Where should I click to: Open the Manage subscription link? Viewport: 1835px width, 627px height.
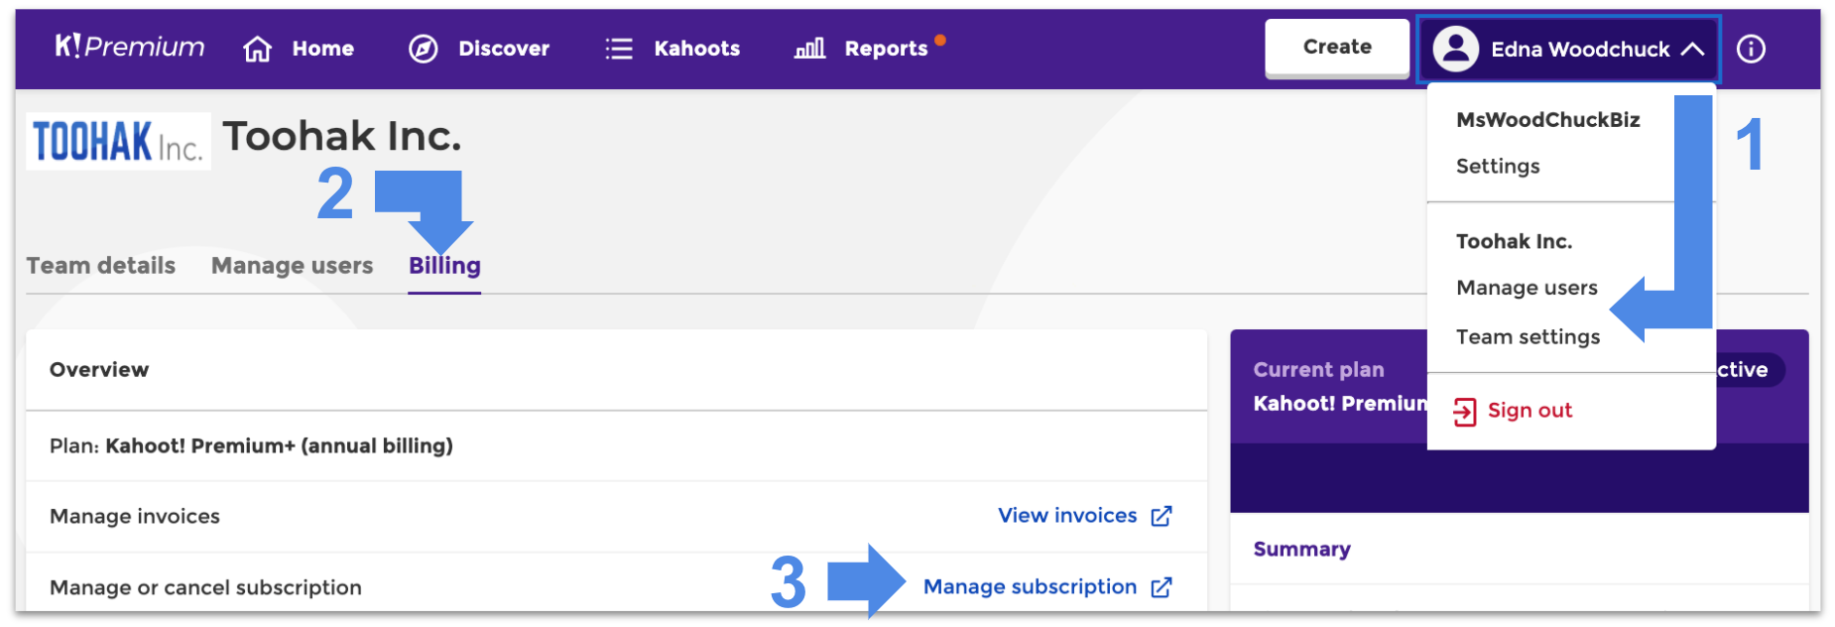(1030, 587)
